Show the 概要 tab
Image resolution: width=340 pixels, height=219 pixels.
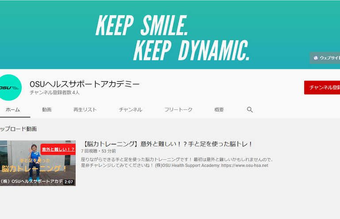tap(219, 109)
